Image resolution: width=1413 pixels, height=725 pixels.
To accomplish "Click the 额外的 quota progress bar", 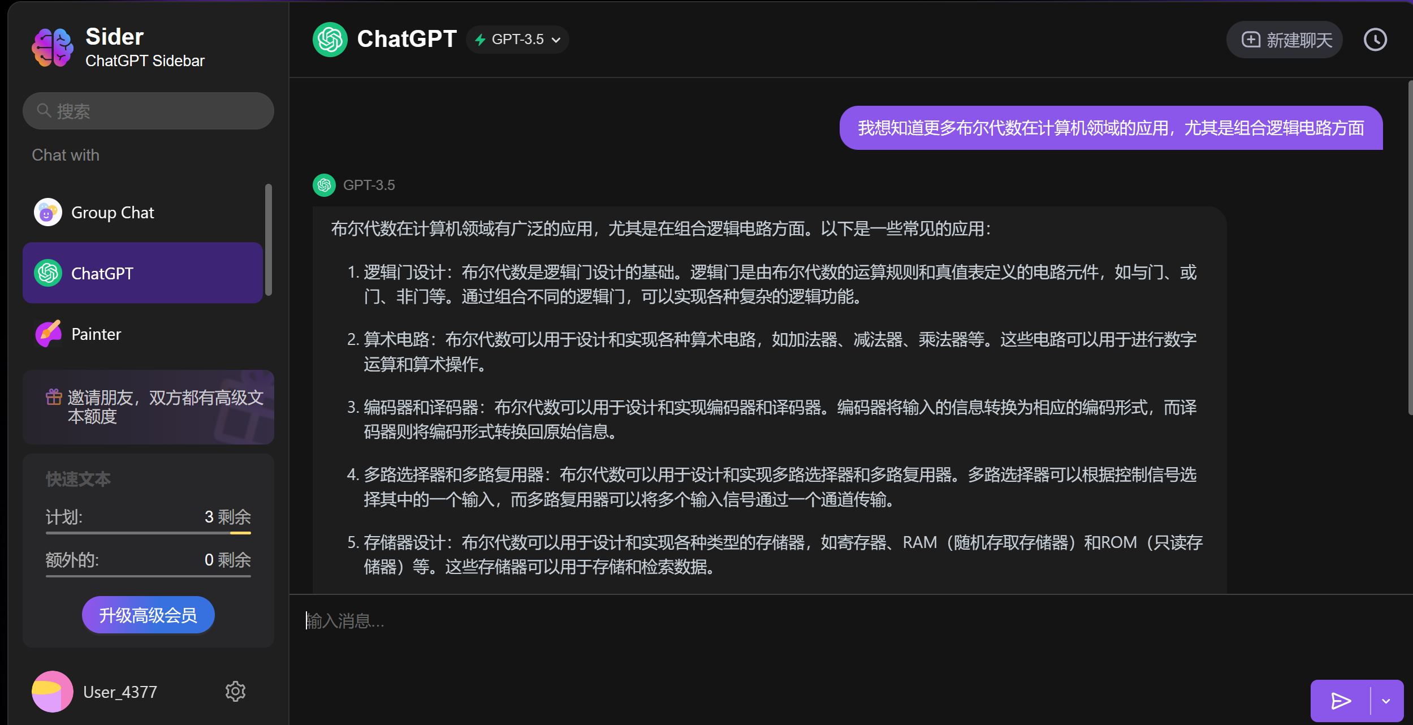I will pyautogui.click(x=148, y=576).
